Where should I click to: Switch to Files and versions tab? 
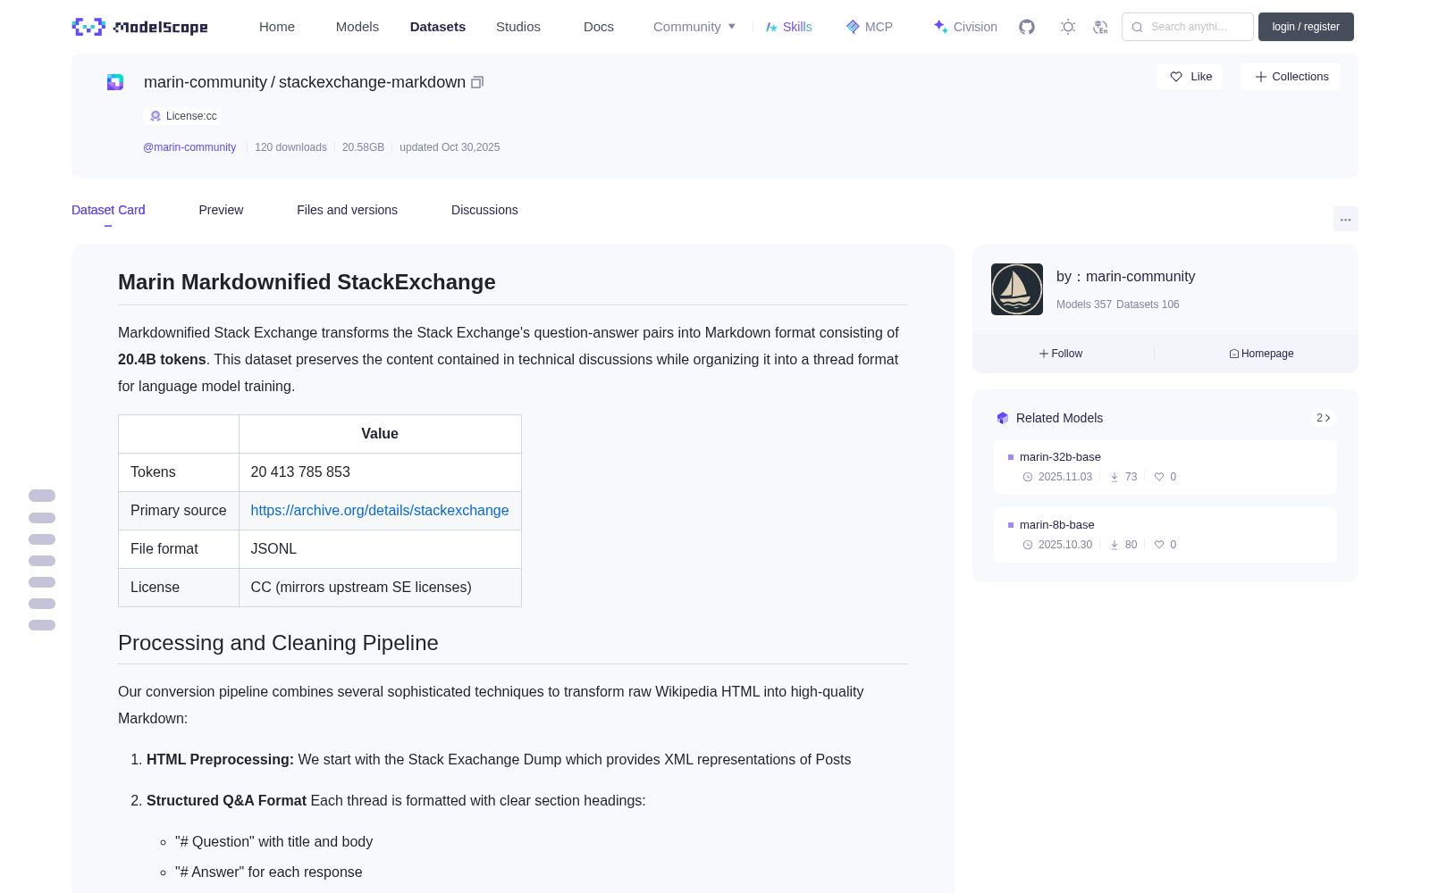click(x=347, y=210)
